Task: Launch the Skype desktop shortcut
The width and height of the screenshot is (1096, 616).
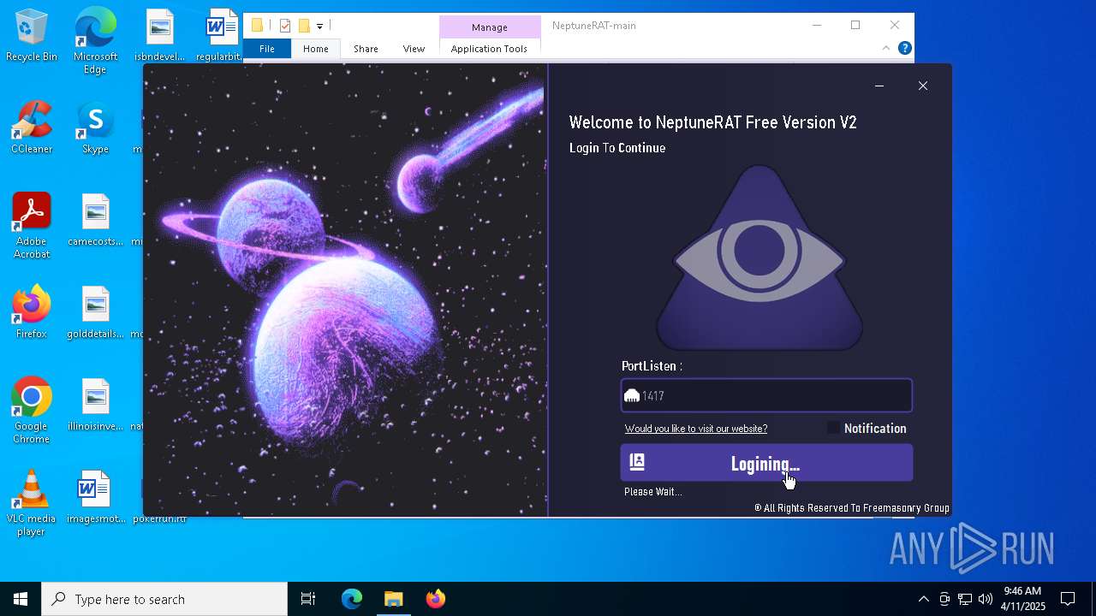Action: 95,128
